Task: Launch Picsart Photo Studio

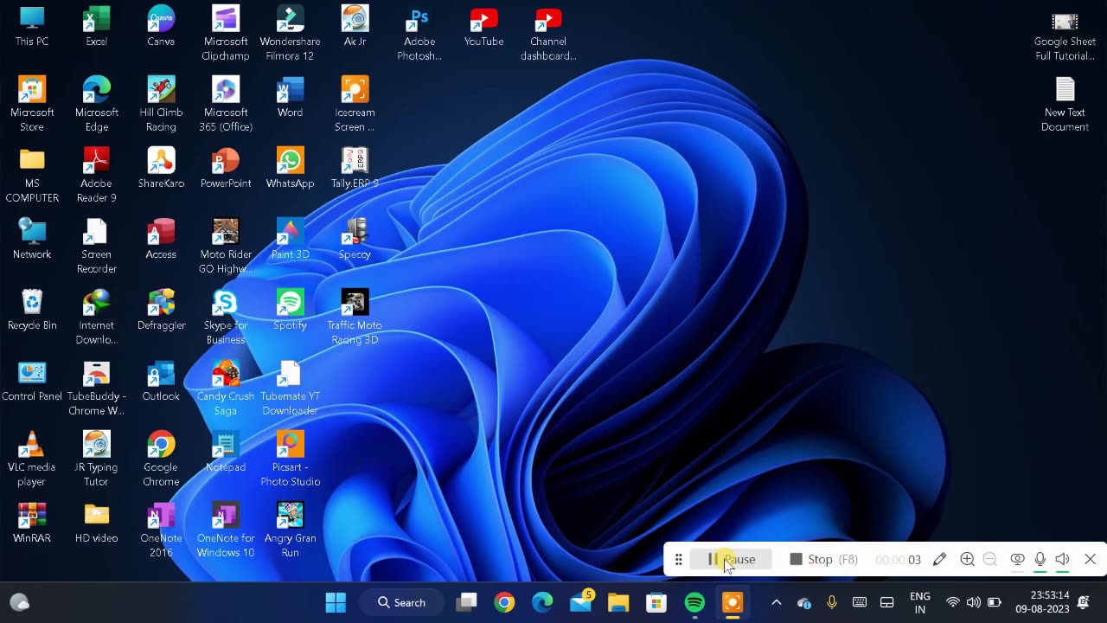Action: coord(290,459)
